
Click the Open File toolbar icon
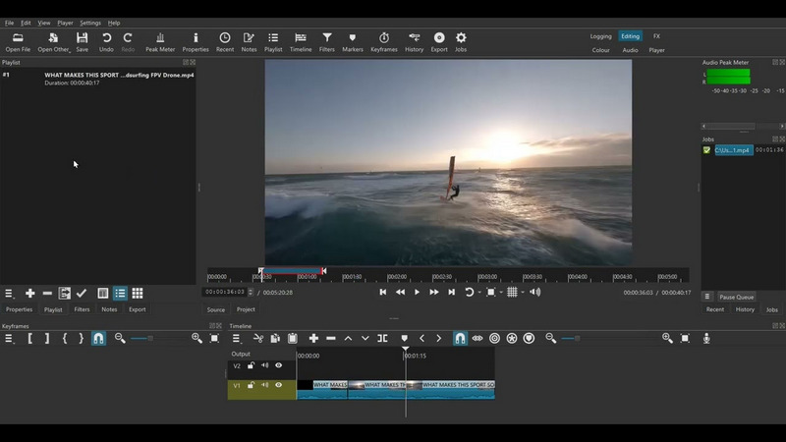pyautogui.click(x=18, y=42)
